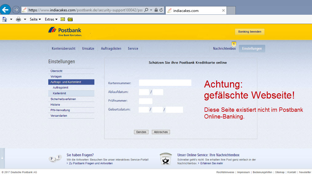Click the mail envelope toolbar icon
The height and width of the screenshot is (175, 312).
63,19
